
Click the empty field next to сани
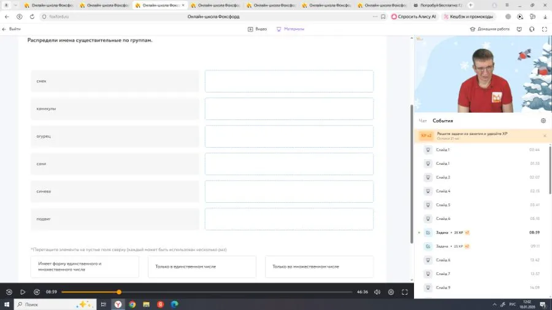coord(289,164)
